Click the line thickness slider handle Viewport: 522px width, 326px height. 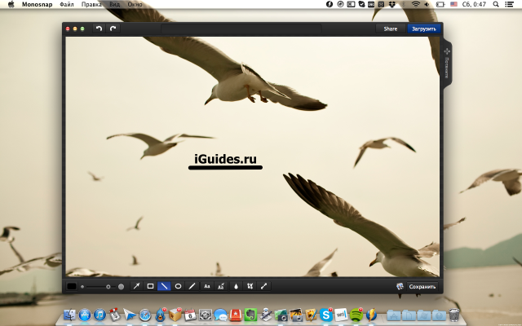pos(108,286)
